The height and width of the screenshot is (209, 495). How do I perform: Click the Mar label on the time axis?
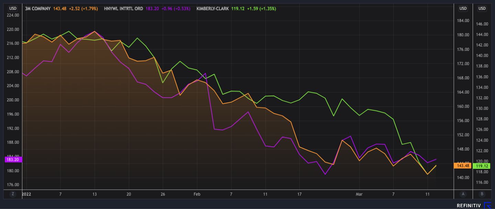coord(359,194)
